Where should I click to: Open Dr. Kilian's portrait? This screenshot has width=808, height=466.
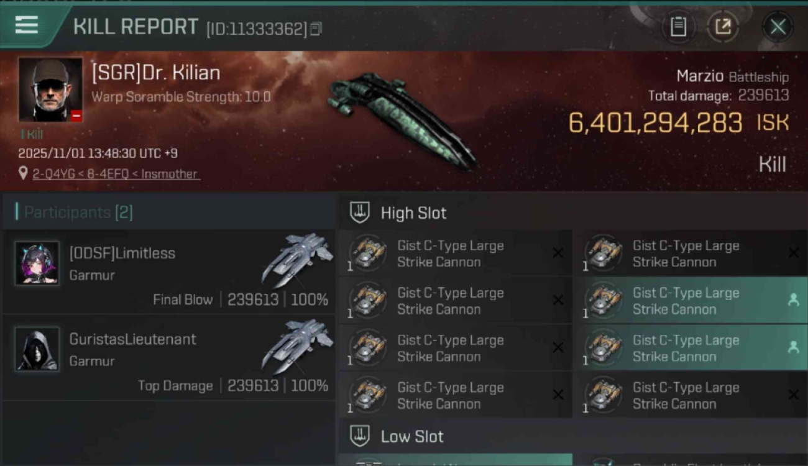(50, 89)
